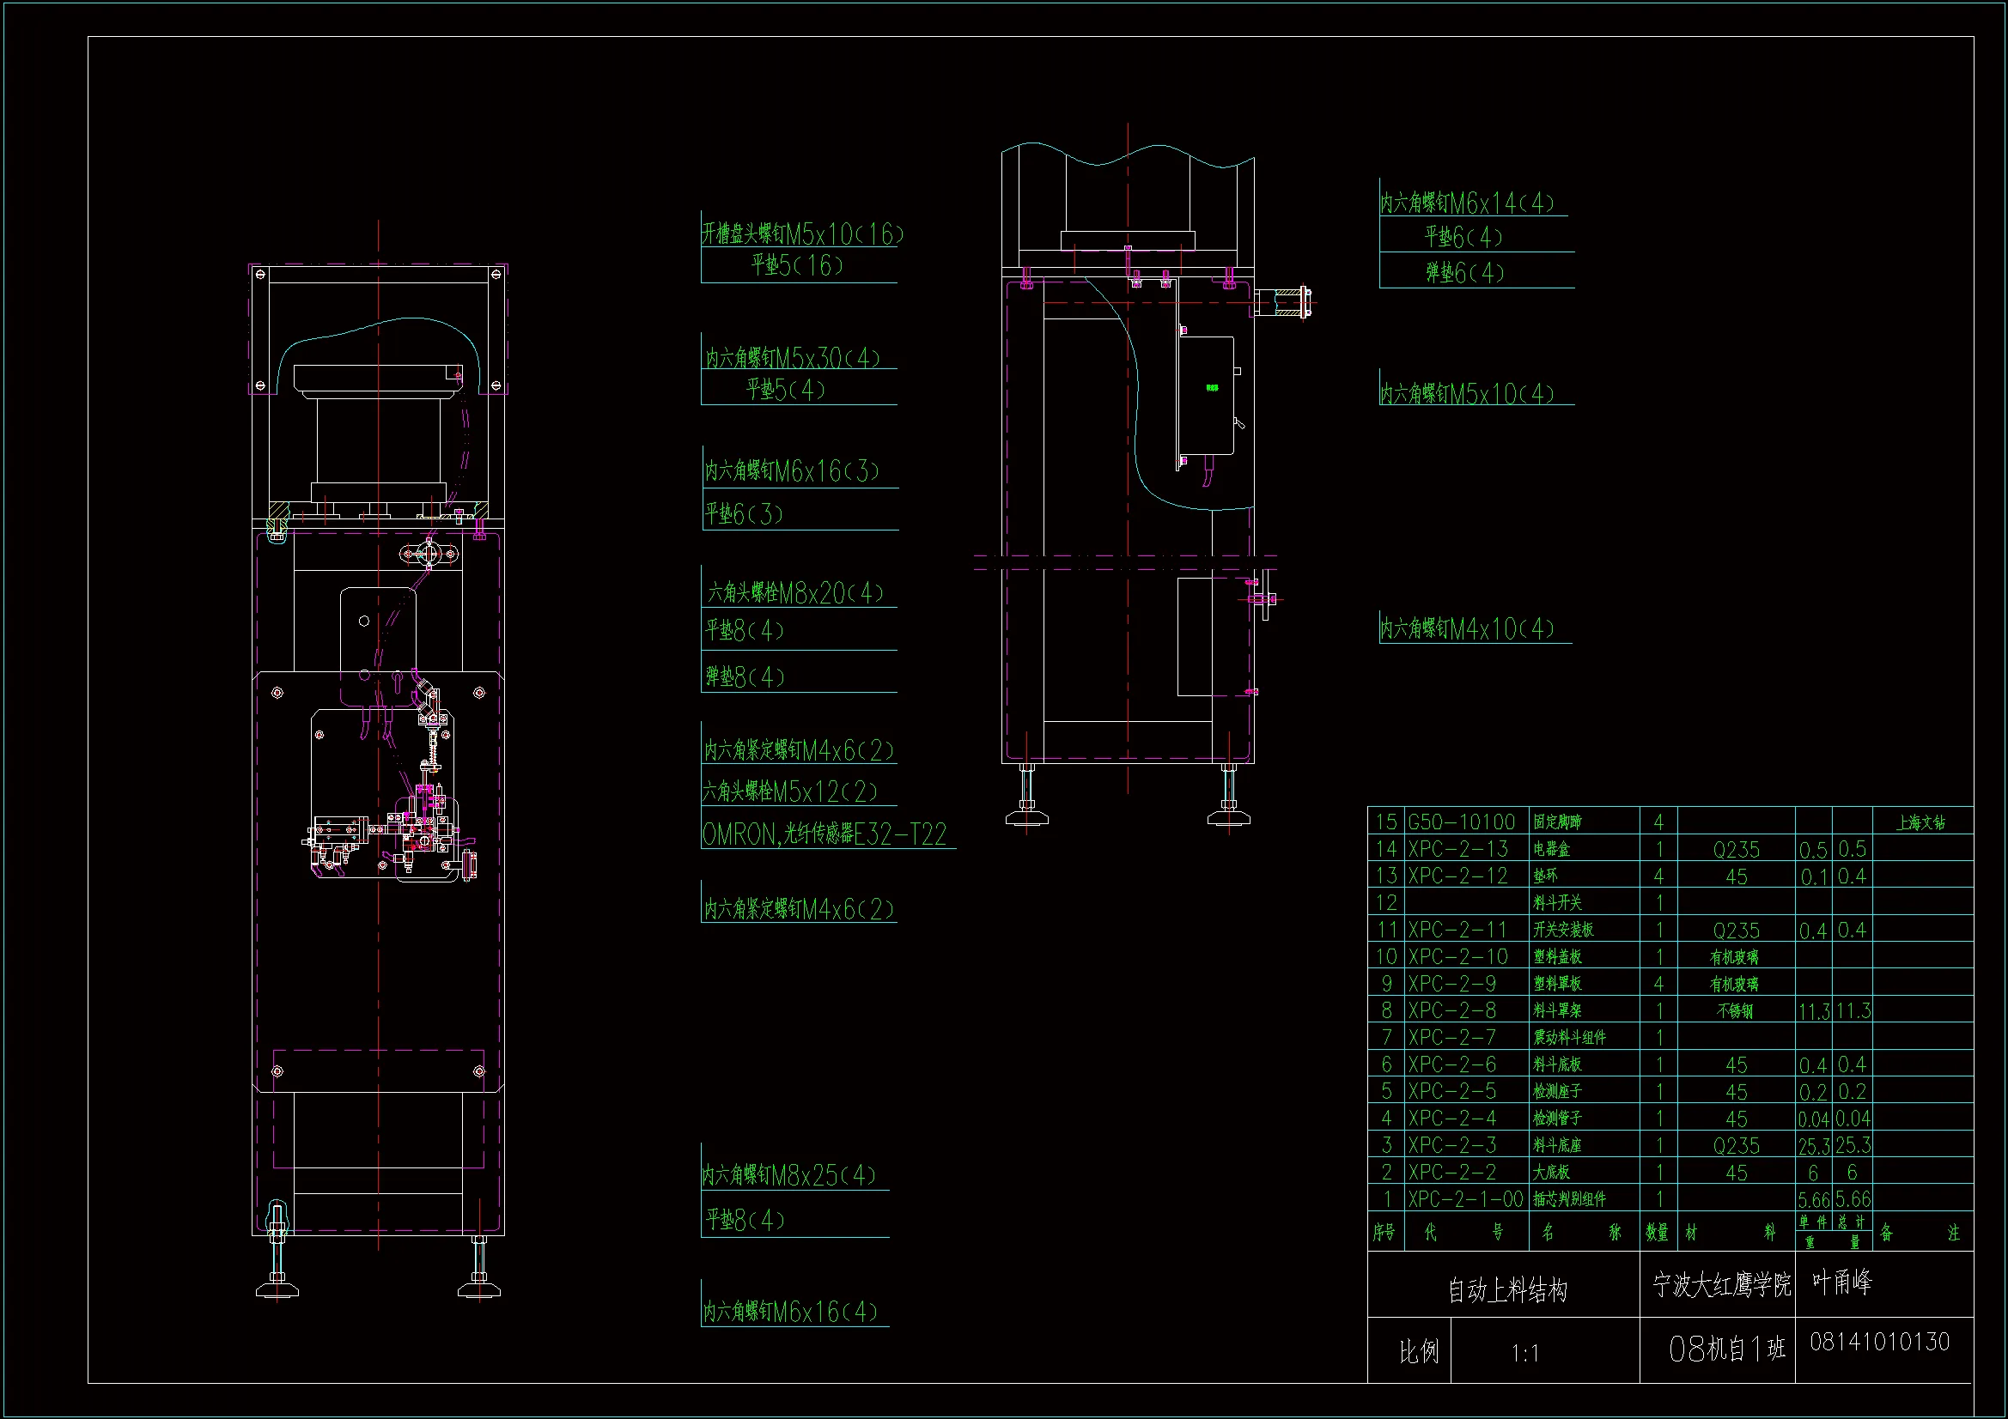The width and height of the screenshot is (2008, 1419).
Task: Select the 08141010130 student number text
Action: click(1879, 1342)
